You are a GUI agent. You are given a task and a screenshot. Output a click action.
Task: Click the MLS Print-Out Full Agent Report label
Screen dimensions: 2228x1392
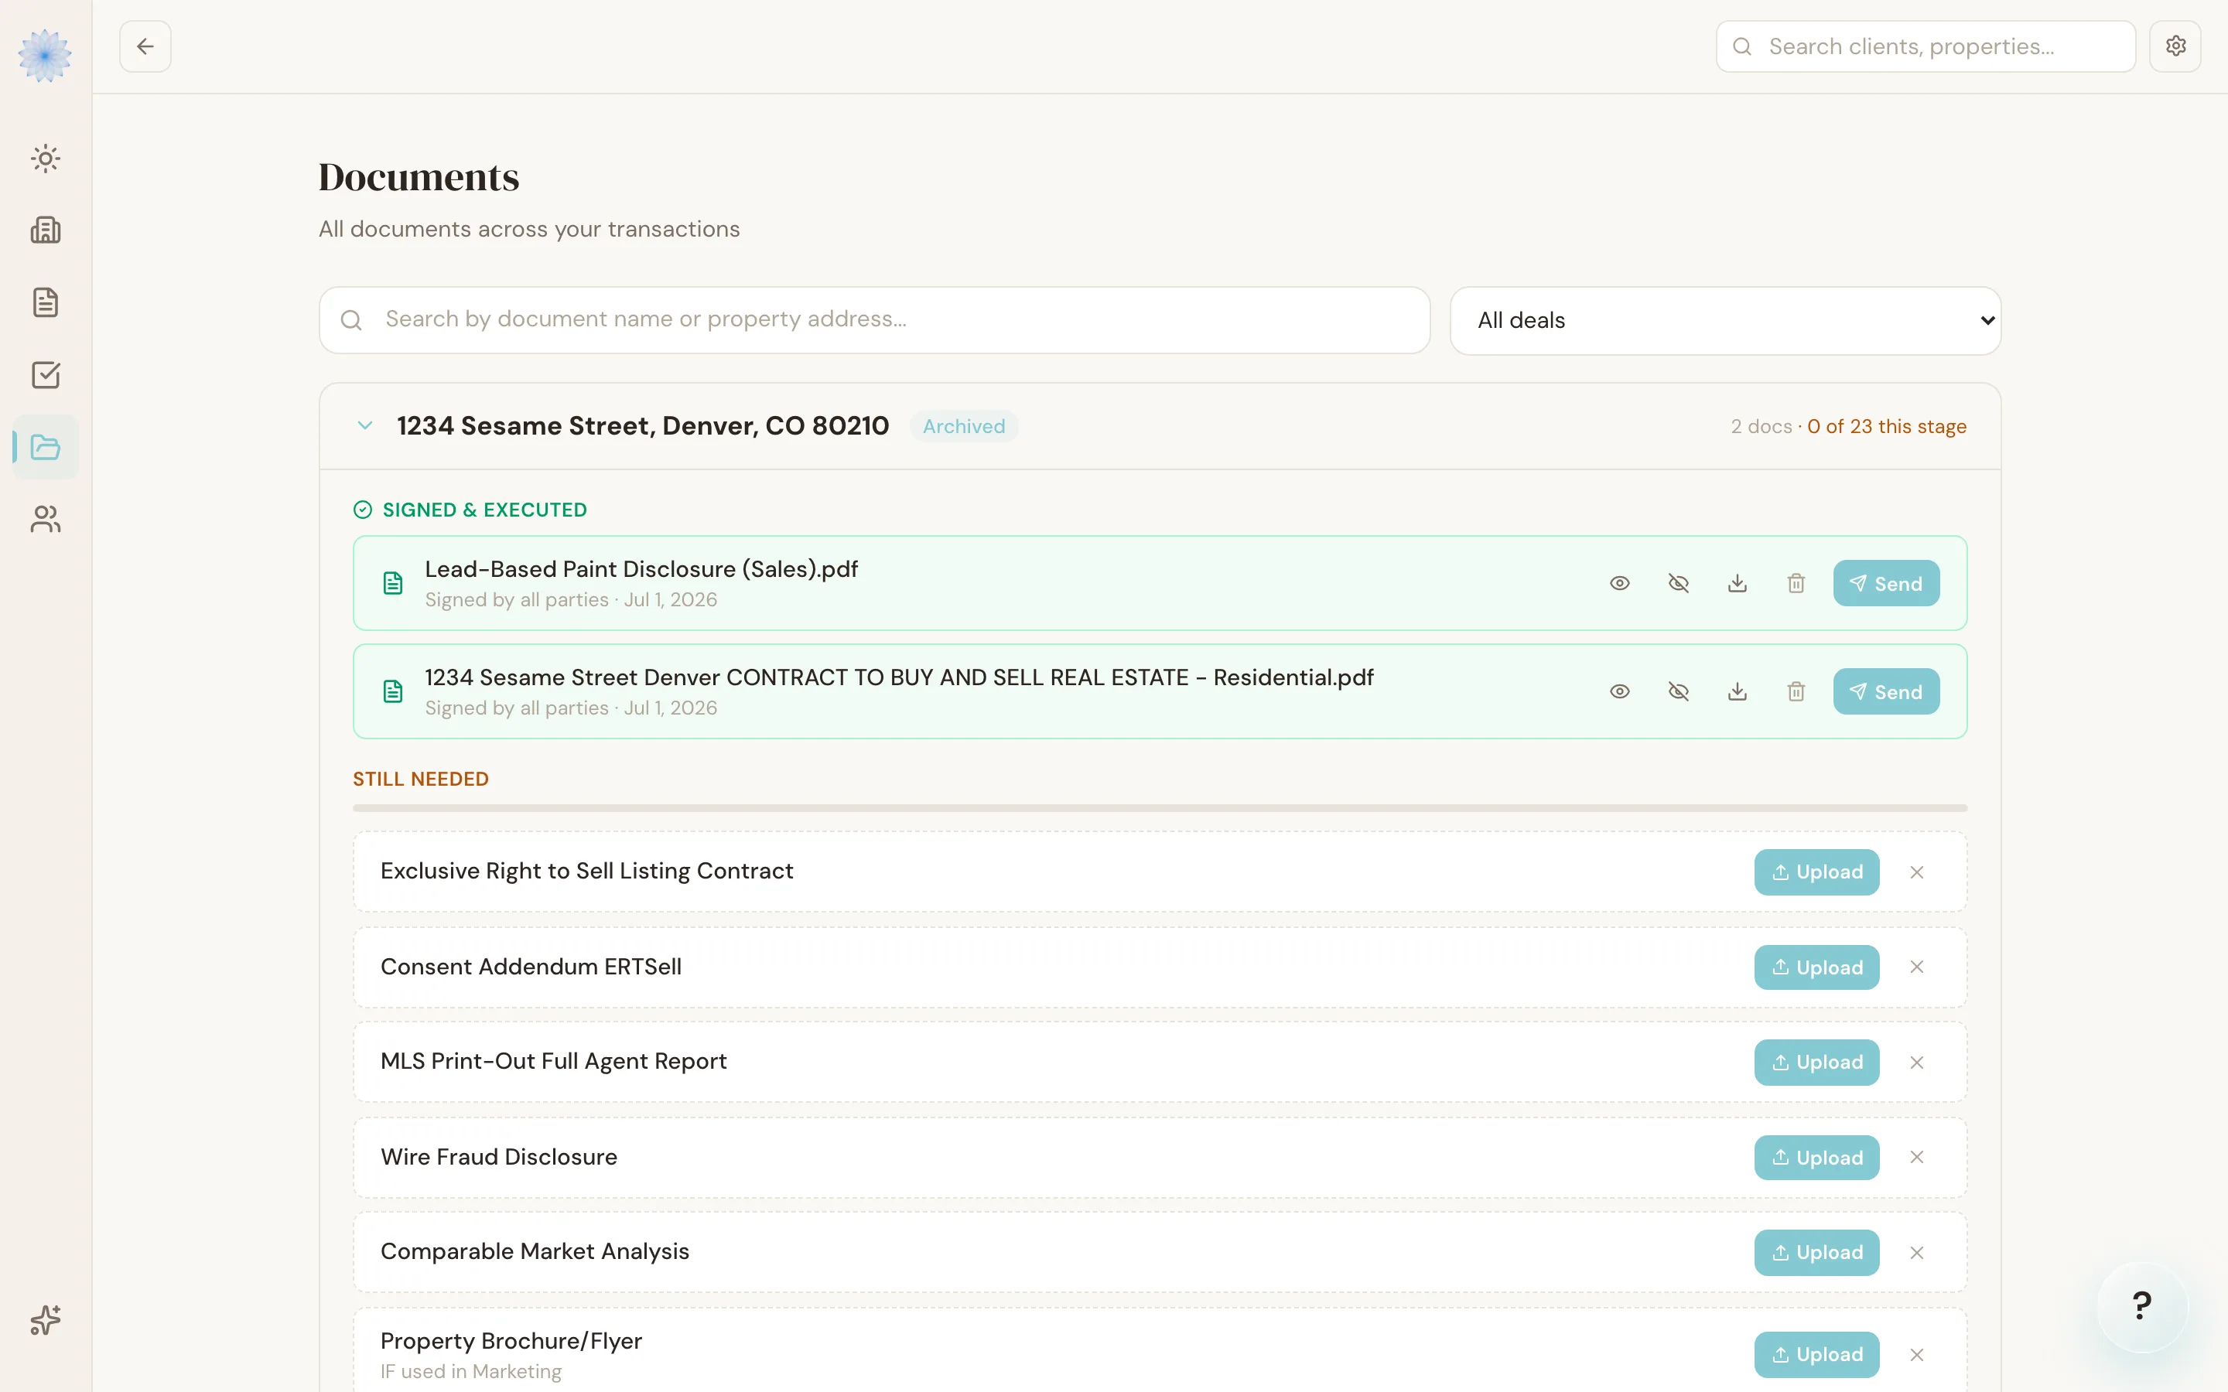[x=553, y=1062]
